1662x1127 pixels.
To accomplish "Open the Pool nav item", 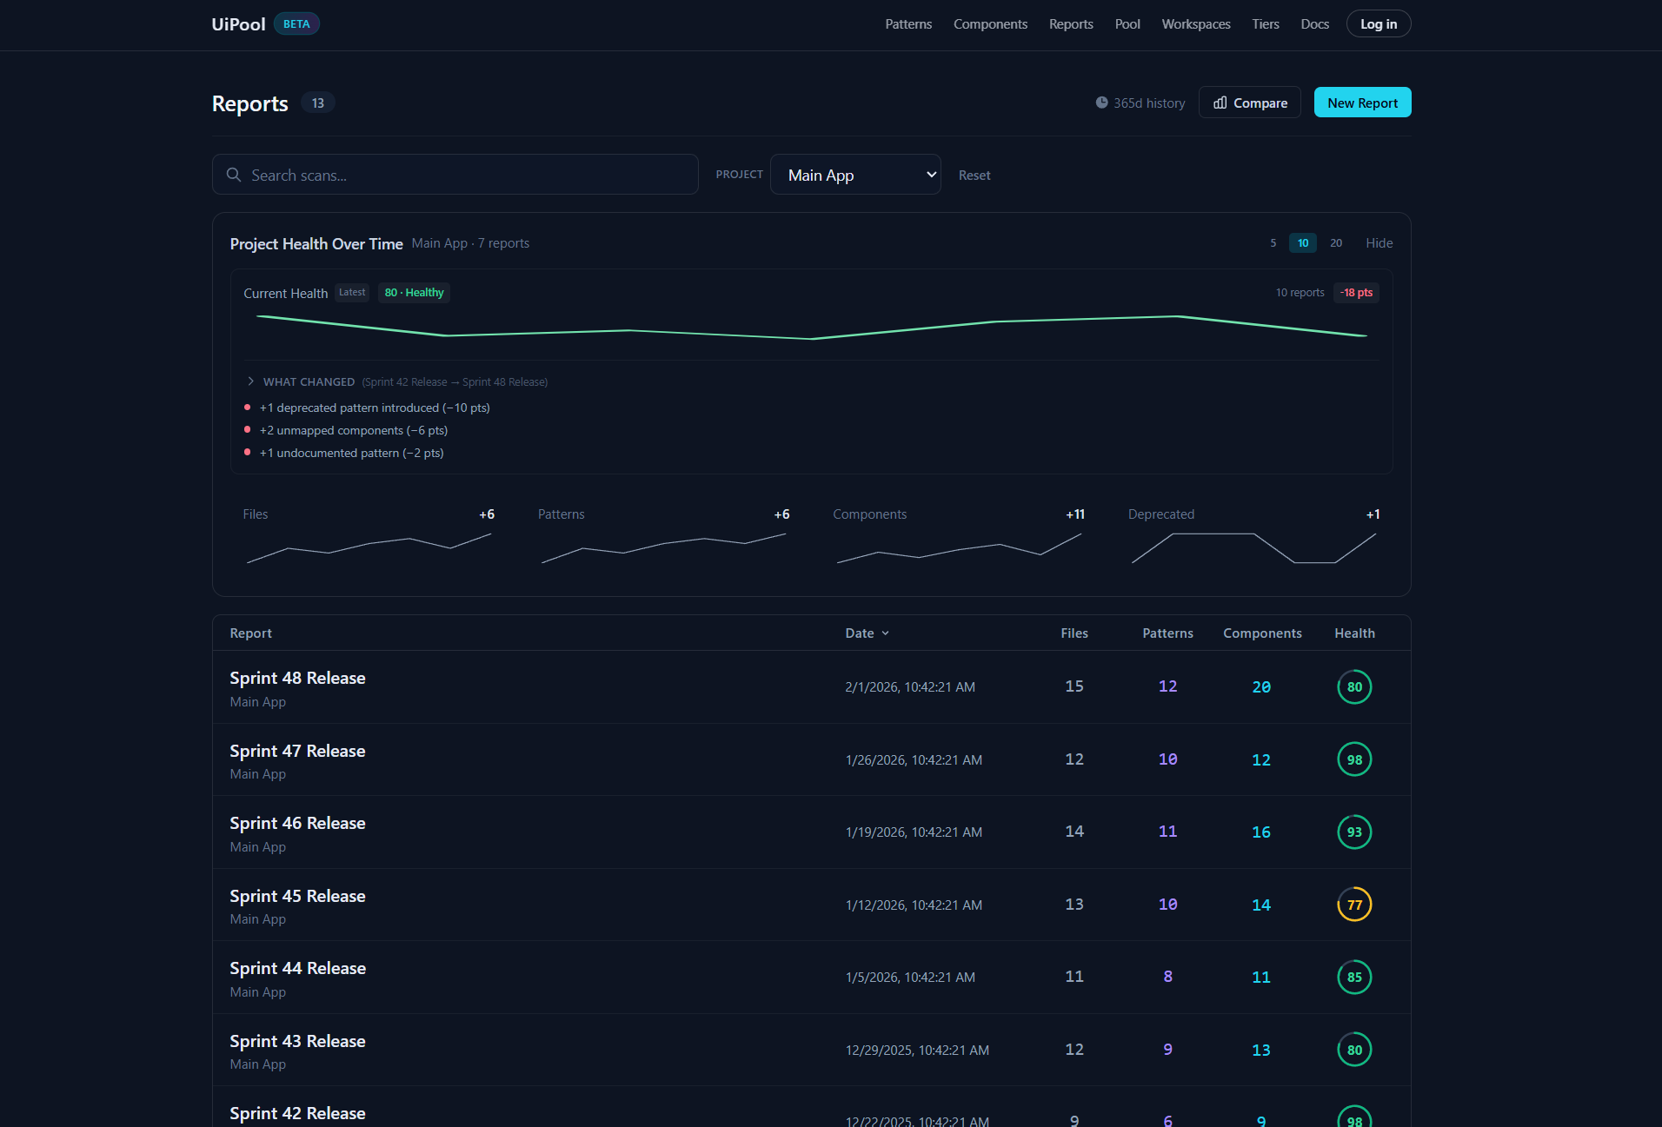I will click(1127, 24).
